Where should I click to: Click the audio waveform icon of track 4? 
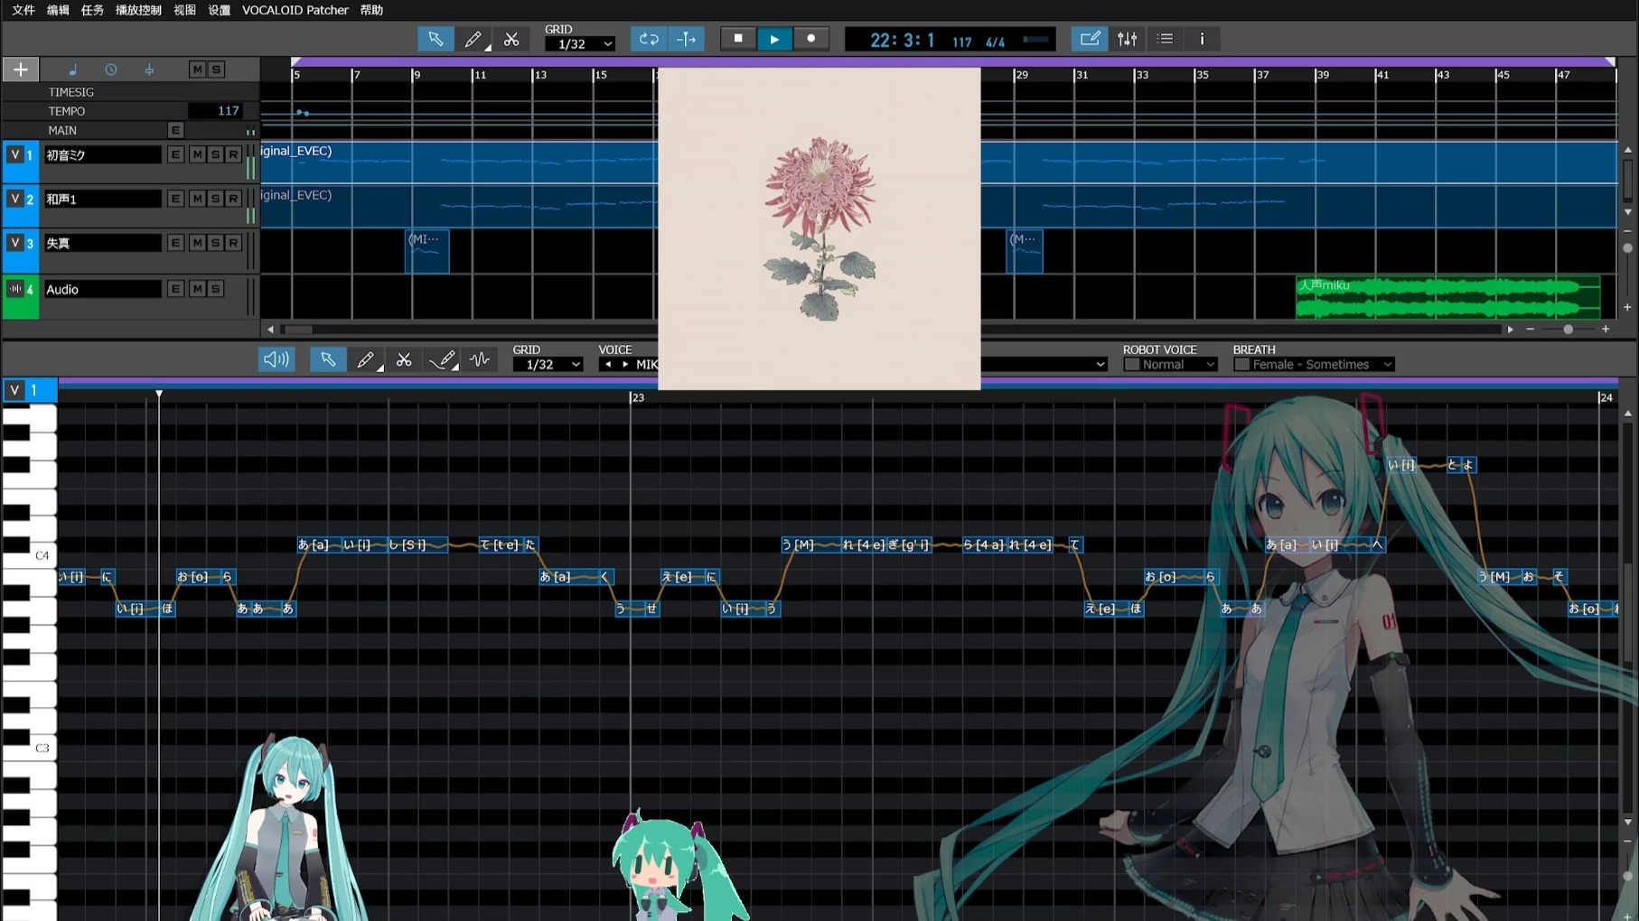point(14,289)
